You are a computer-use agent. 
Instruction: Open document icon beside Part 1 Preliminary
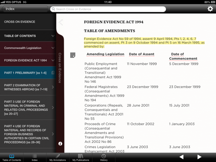click(x=53, y=73)
